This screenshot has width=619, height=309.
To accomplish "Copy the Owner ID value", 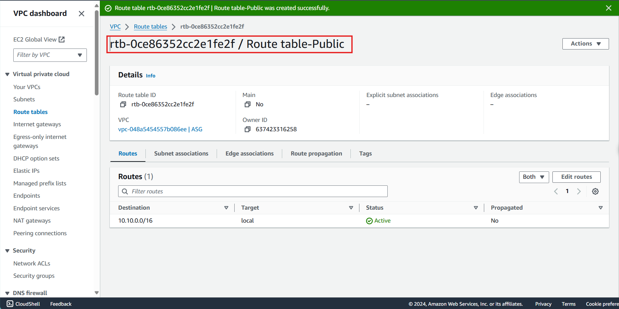I will pos(248,129).
